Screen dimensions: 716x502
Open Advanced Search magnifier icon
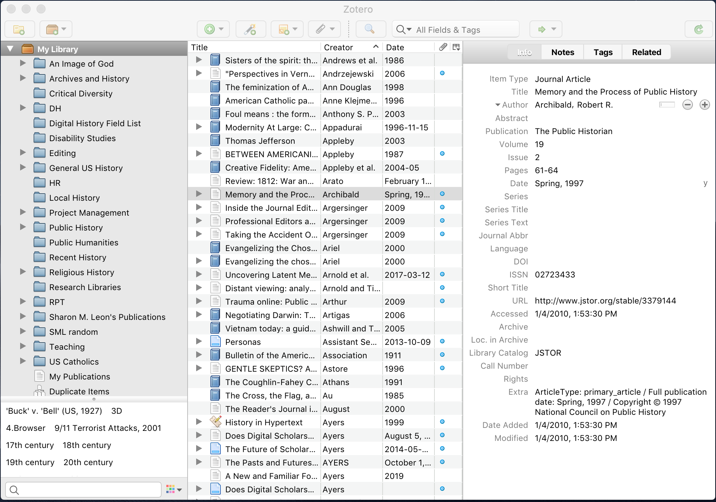(x=370, y=29)
